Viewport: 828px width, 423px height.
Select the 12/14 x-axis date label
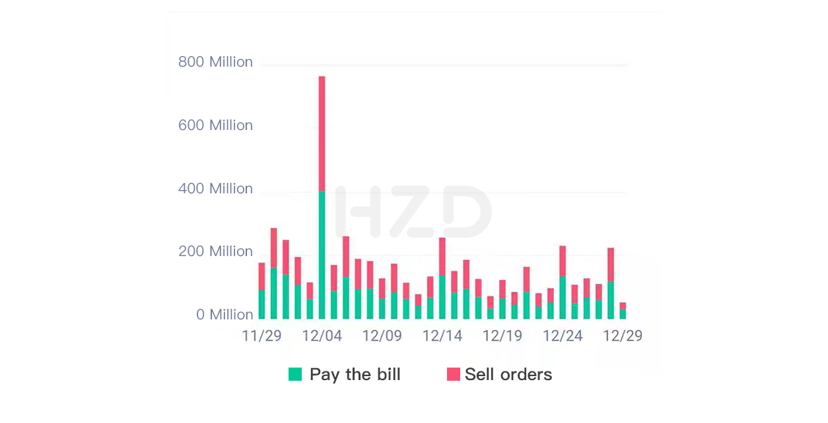442,336
